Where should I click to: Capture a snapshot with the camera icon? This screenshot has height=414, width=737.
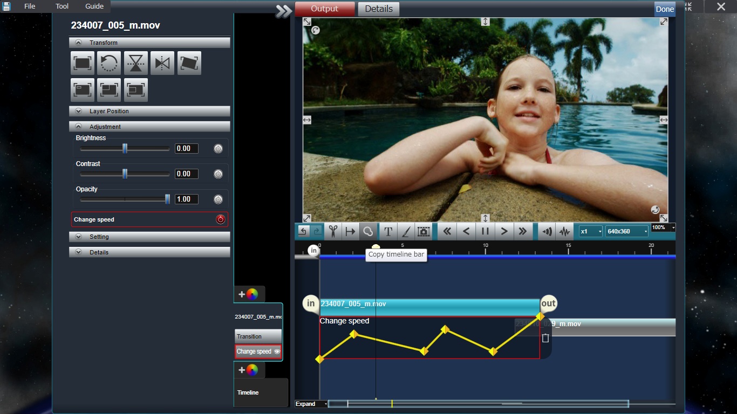424,232
